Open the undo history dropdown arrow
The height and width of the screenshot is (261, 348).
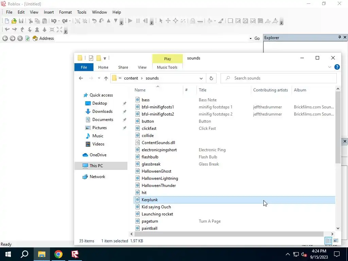coord(59,21)
